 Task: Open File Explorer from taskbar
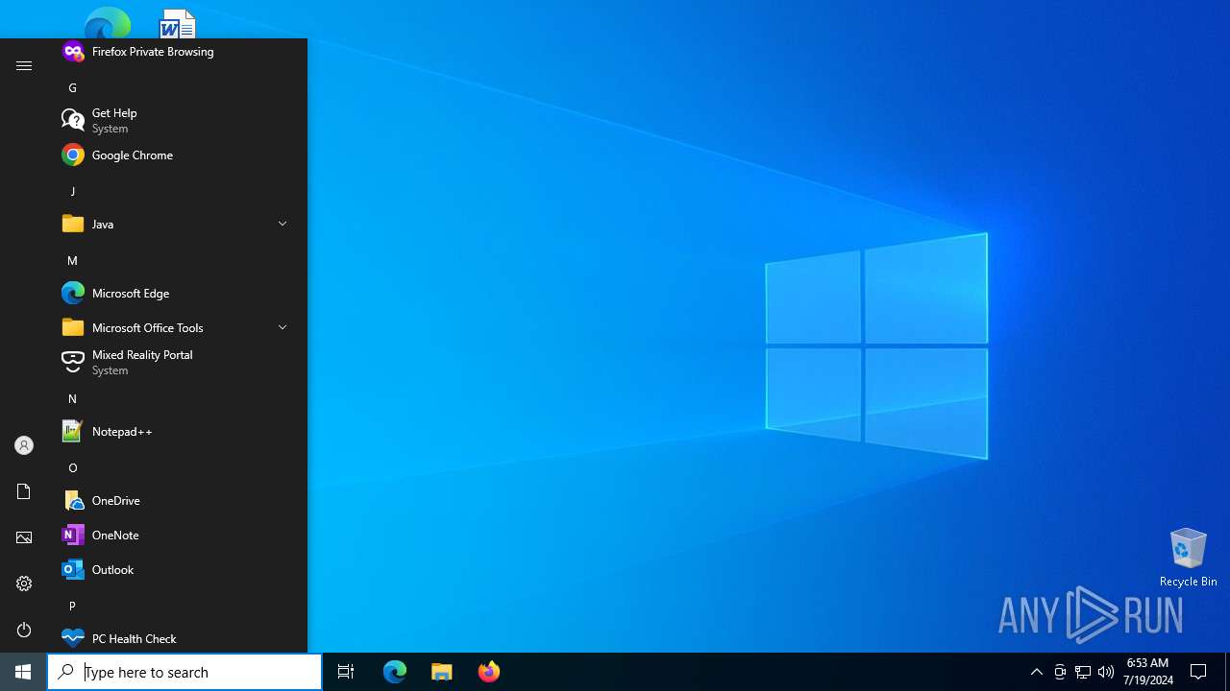tap(442, 672)
